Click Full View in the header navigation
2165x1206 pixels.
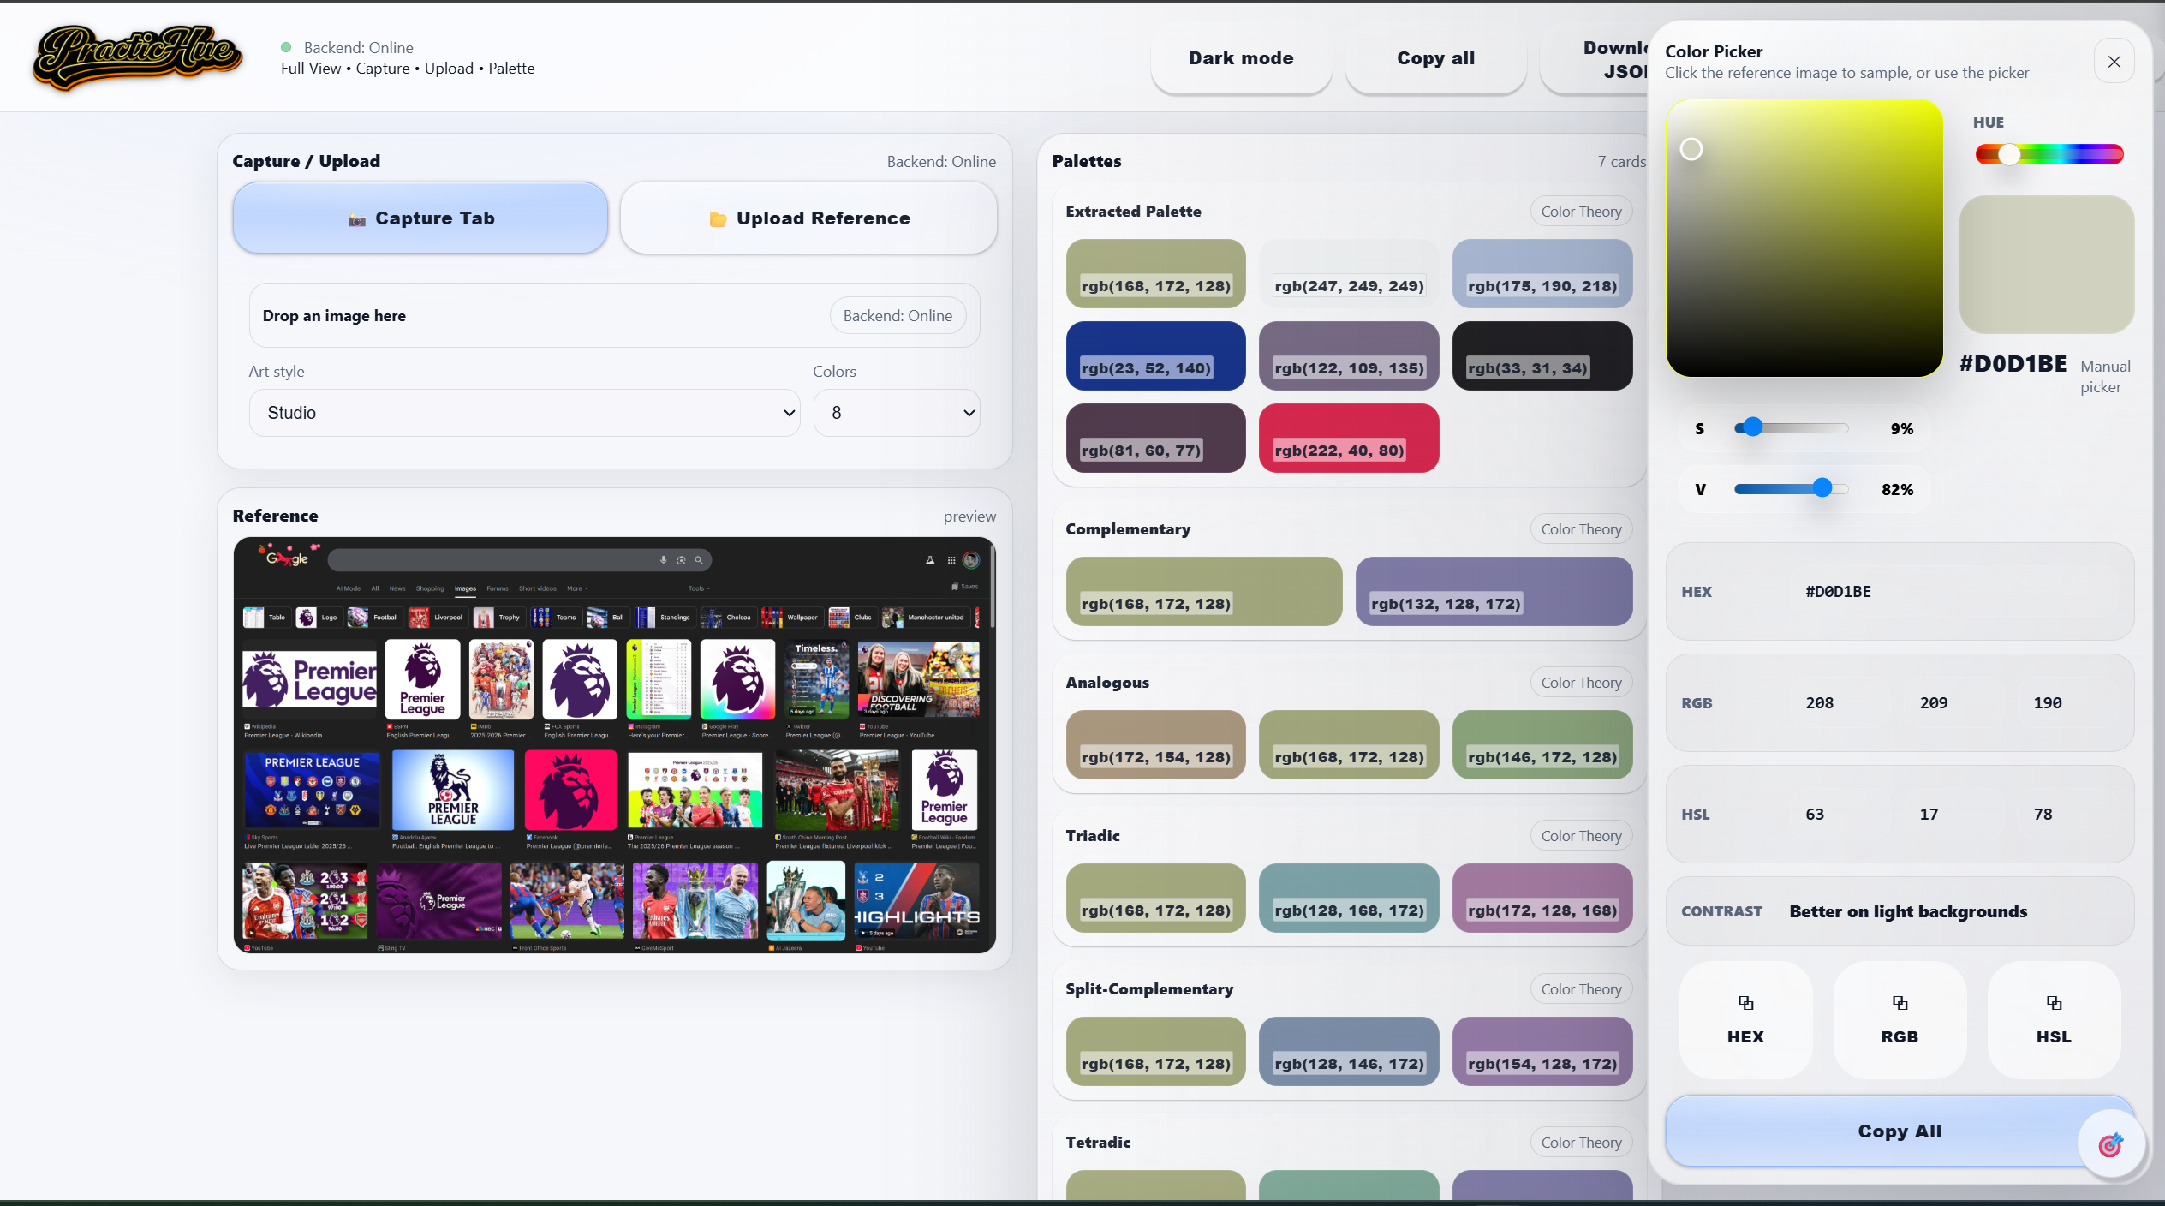point(310,68)
